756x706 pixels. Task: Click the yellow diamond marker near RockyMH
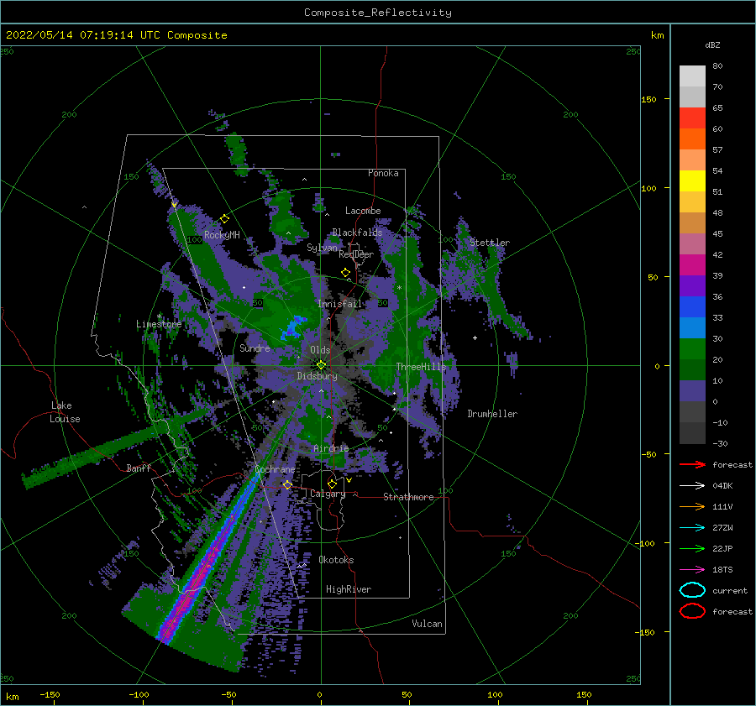[x=224, y=219]
